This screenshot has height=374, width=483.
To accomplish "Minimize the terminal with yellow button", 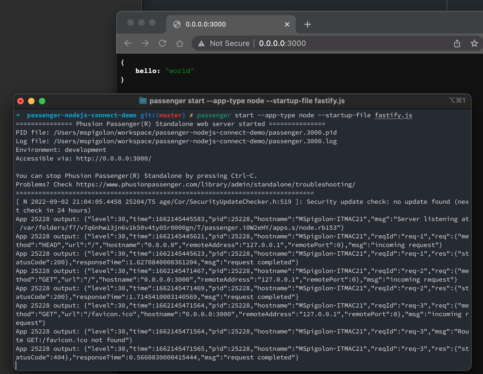I will pyautogui.click(x=31, y=101).
